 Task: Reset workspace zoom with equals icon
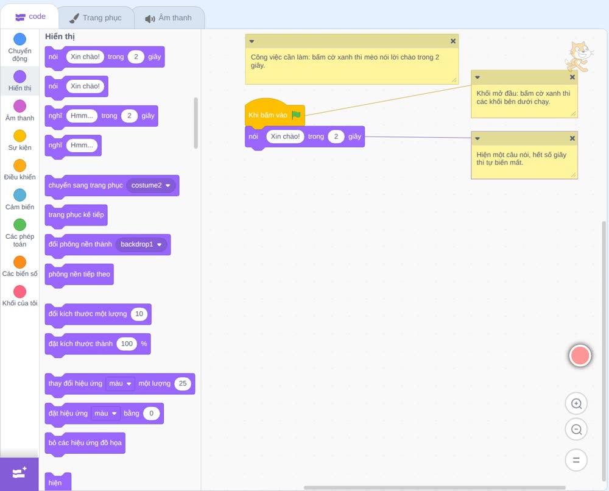(x=576, y=461)
